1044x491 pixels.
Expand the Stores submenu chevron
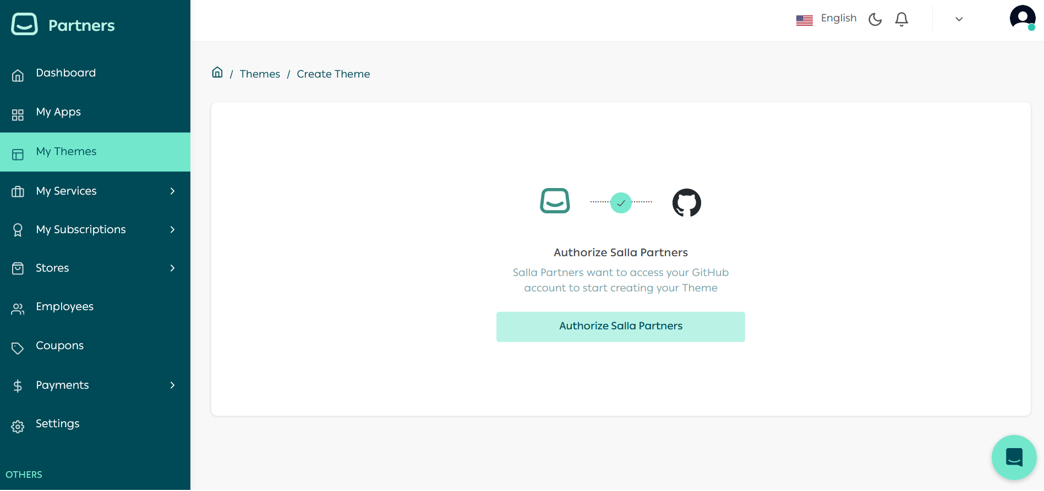click(172, 268)
